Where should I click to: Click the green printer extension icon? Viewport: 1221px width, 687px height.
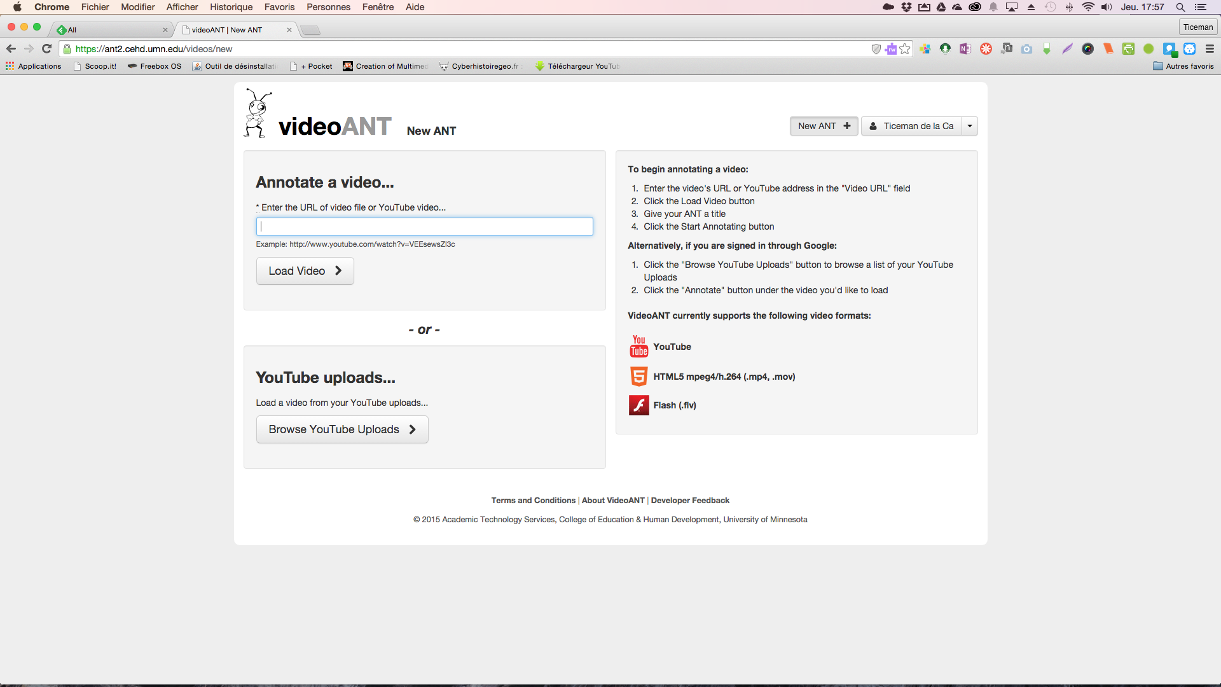point(1128,49)
